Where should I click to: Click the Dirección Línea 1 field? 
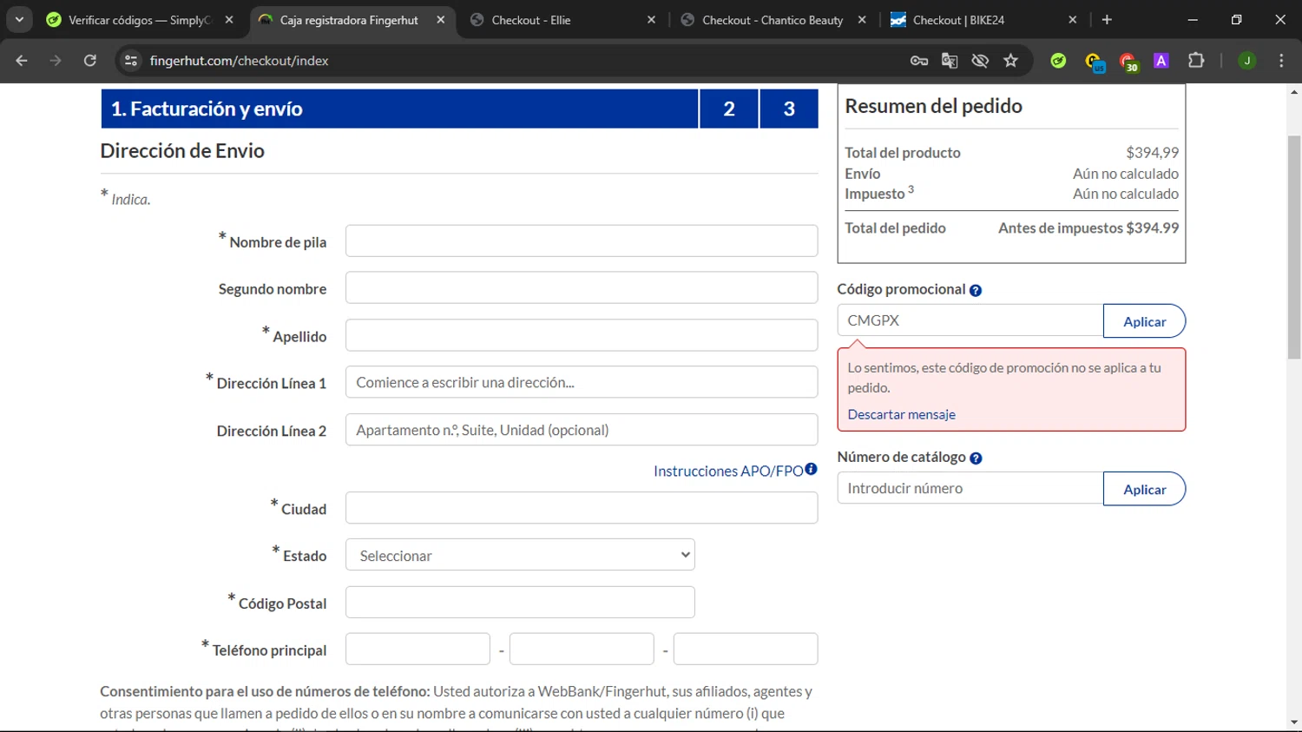(582, 382)
